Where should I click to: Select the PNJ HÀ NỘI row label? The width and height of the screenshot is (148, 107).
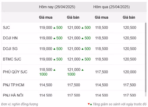click(13, 95)
